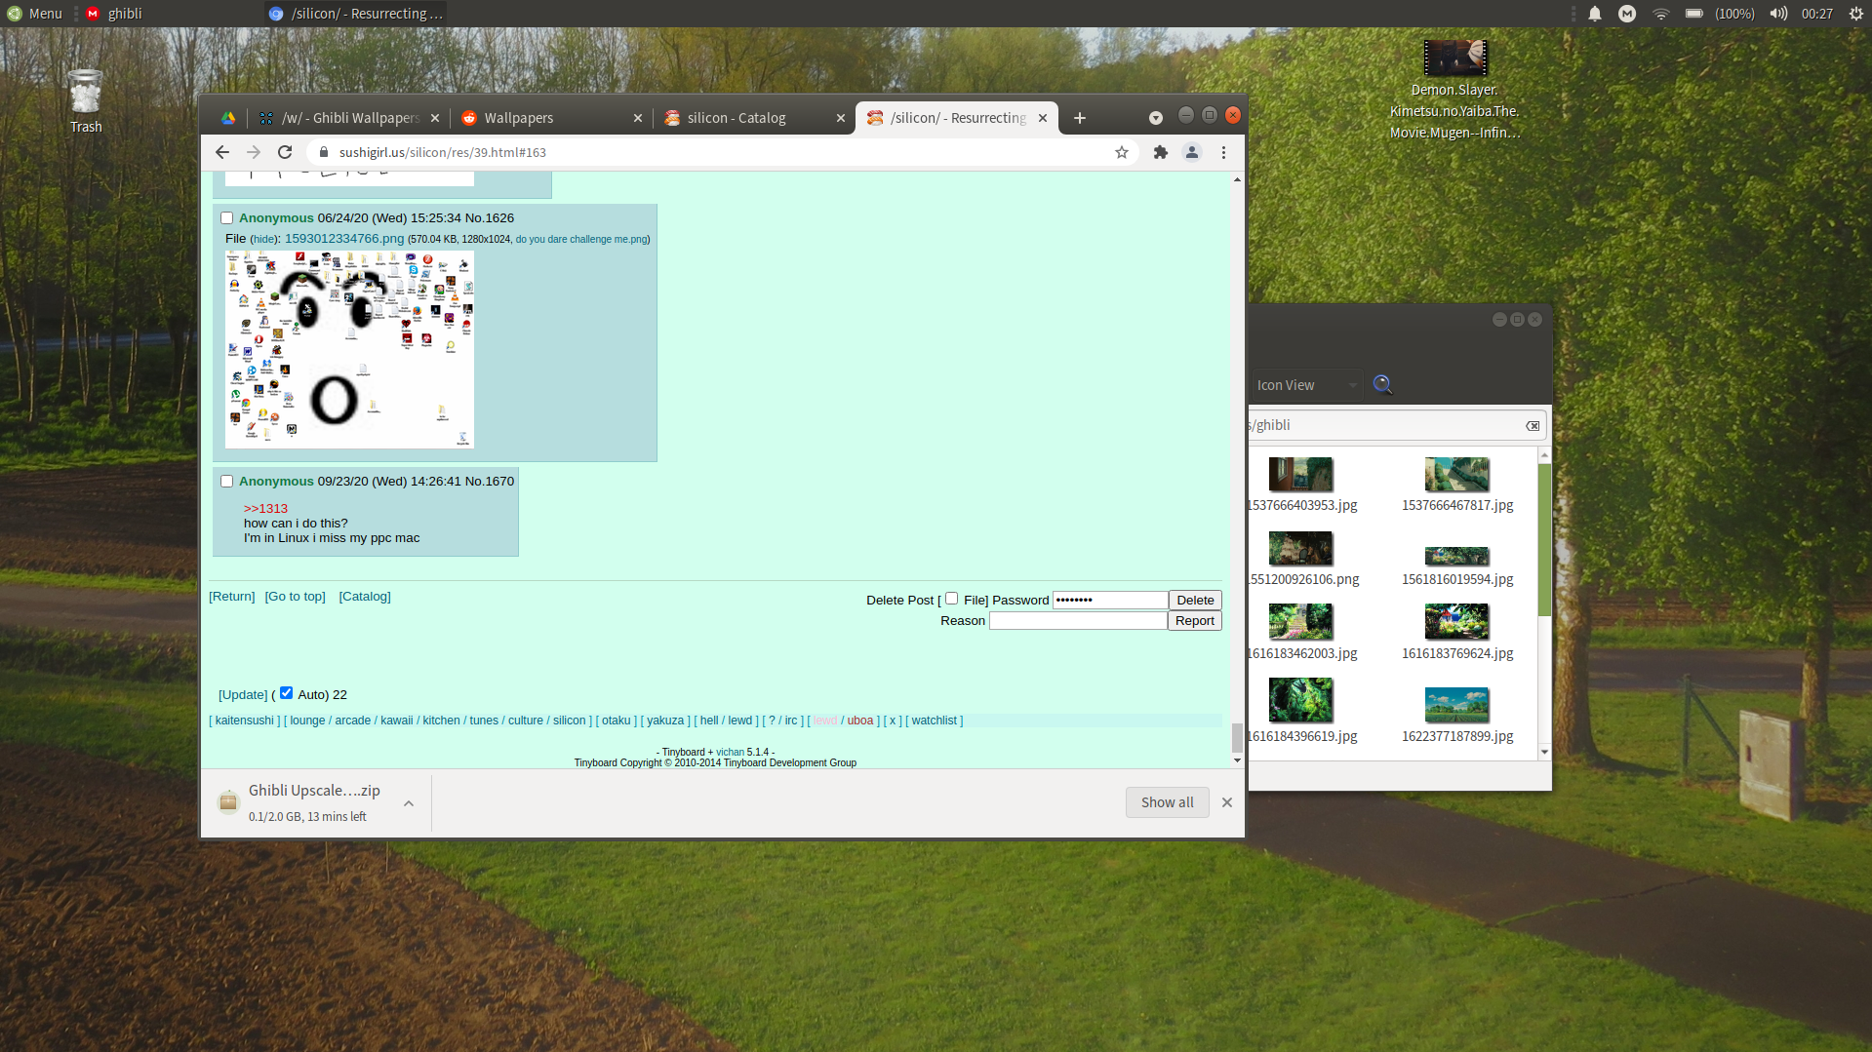
Task: Click the Reason text input field
Action: click(x=1078, y=621)
